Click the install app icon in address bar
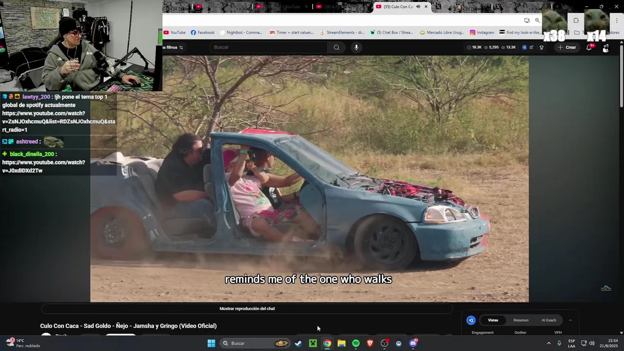The image size is (624, 351). tap(527, 20)
